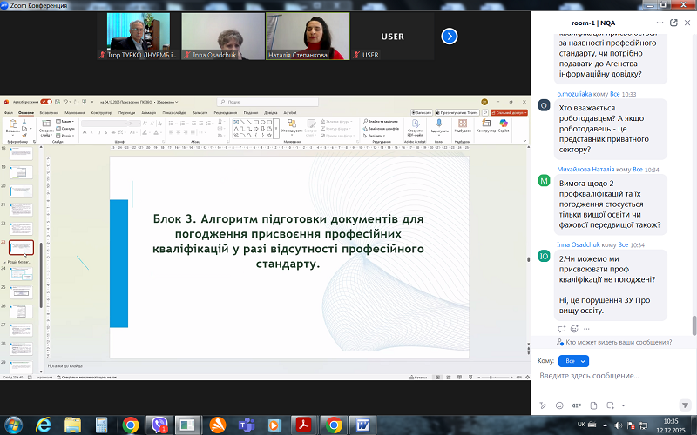This screenshot has height=435, width=697.
Task: Switch to the Анімація ribbon tab
Action: pos(149,112)
